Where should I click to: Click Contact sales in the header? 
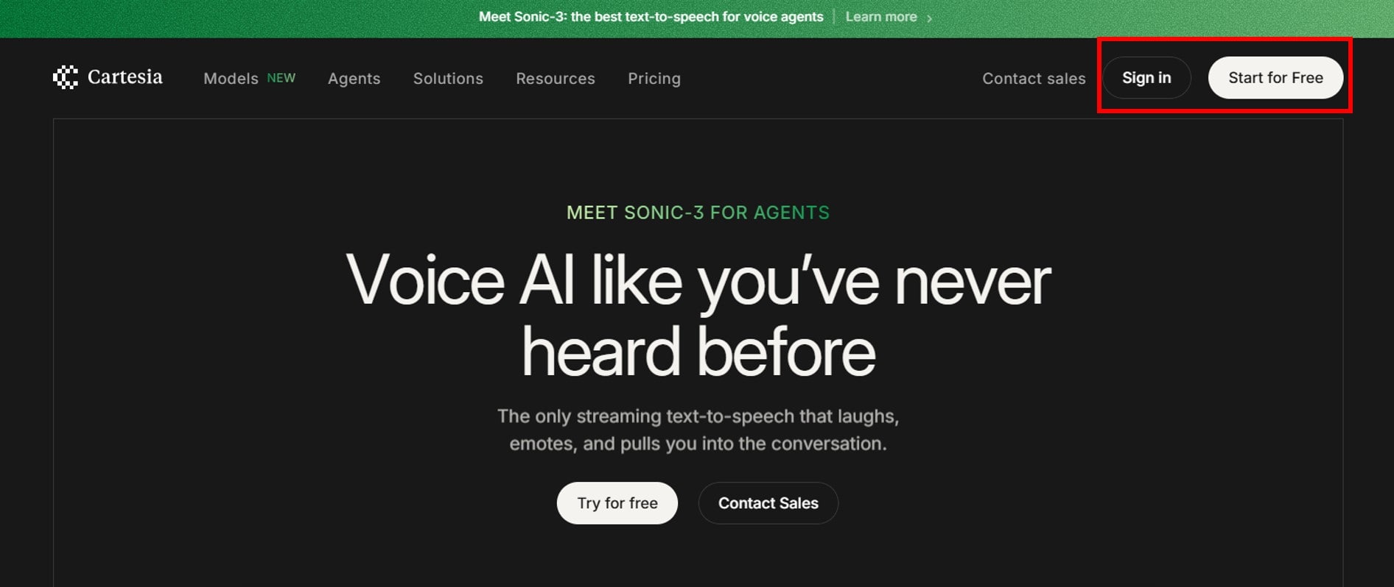point(1033,79)
